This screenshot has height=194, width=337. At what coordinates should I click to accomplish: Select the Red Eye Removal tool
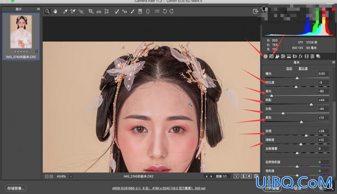124,11
